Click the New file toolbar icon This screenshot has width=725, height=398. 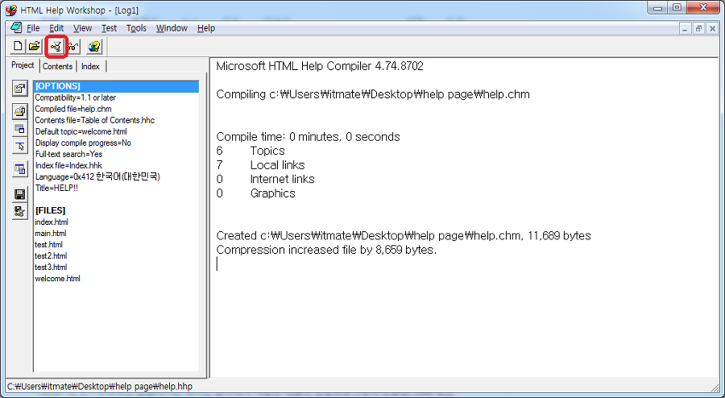pyautogui.click(x=18, y=46)
